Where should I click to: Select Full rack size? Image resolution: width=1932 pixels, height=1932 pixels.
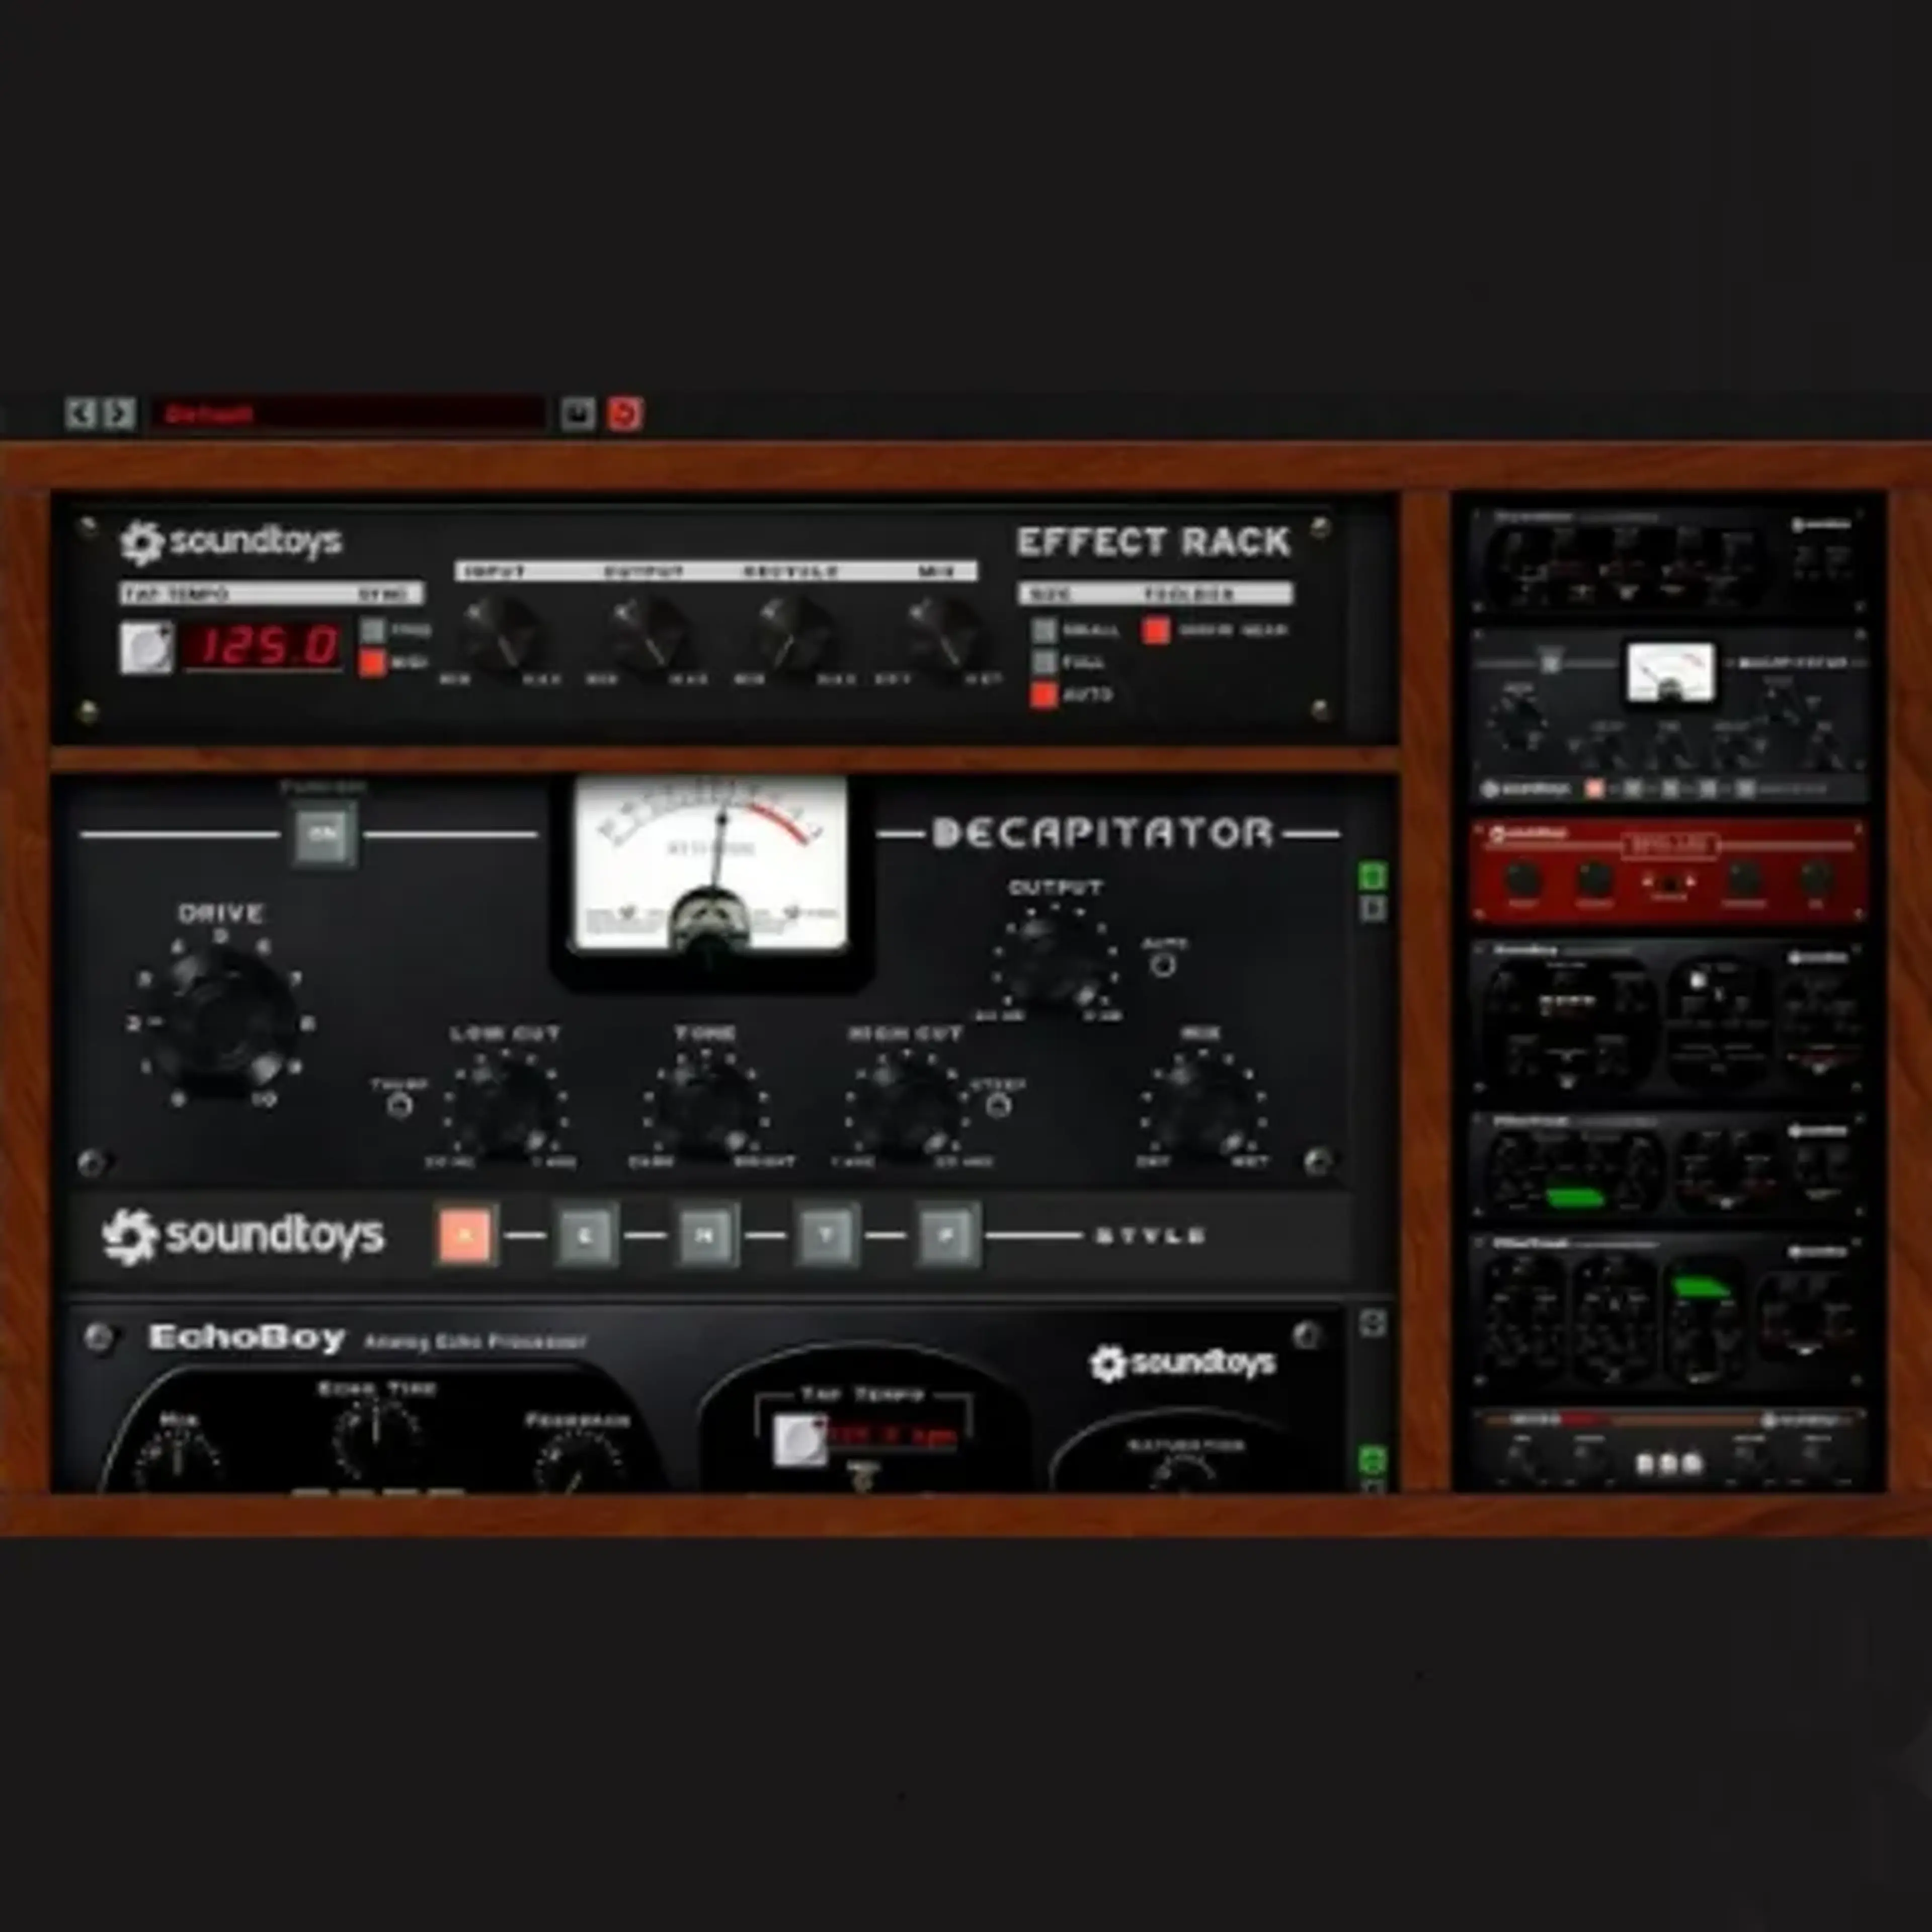pos(1044,662)
